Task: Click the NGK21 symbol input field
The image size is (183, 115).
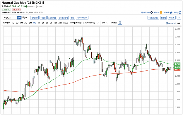Action: click(x=10, y=18)
